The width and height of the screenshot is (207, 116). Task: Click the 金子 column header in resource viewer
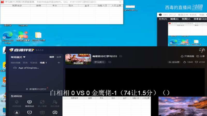(x=87, y=5)
